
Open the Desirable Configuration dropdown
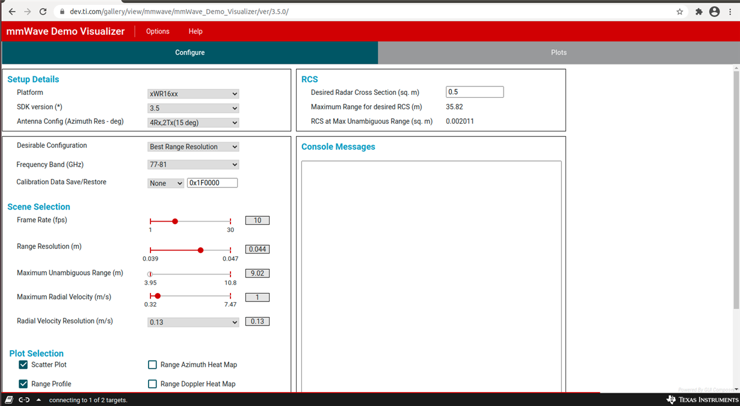(193, 147)
